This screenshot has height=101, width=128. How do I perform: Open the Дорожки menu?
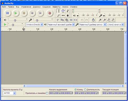37,7
